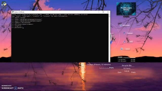
Task: Click the RAM usage bar in the widget
Action: coord(127,58)
